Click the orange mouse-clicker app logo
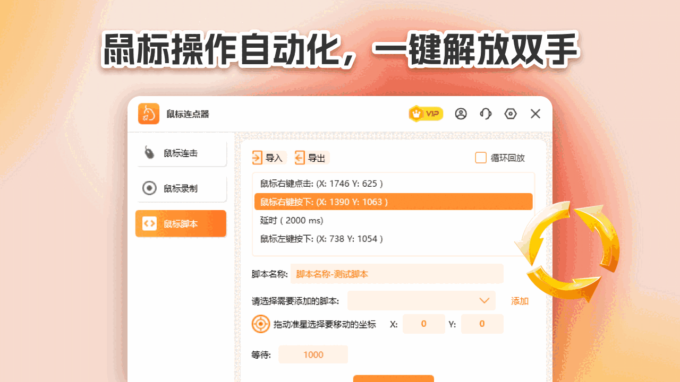Screen dimensions: 680x382 tap(149, 114)
